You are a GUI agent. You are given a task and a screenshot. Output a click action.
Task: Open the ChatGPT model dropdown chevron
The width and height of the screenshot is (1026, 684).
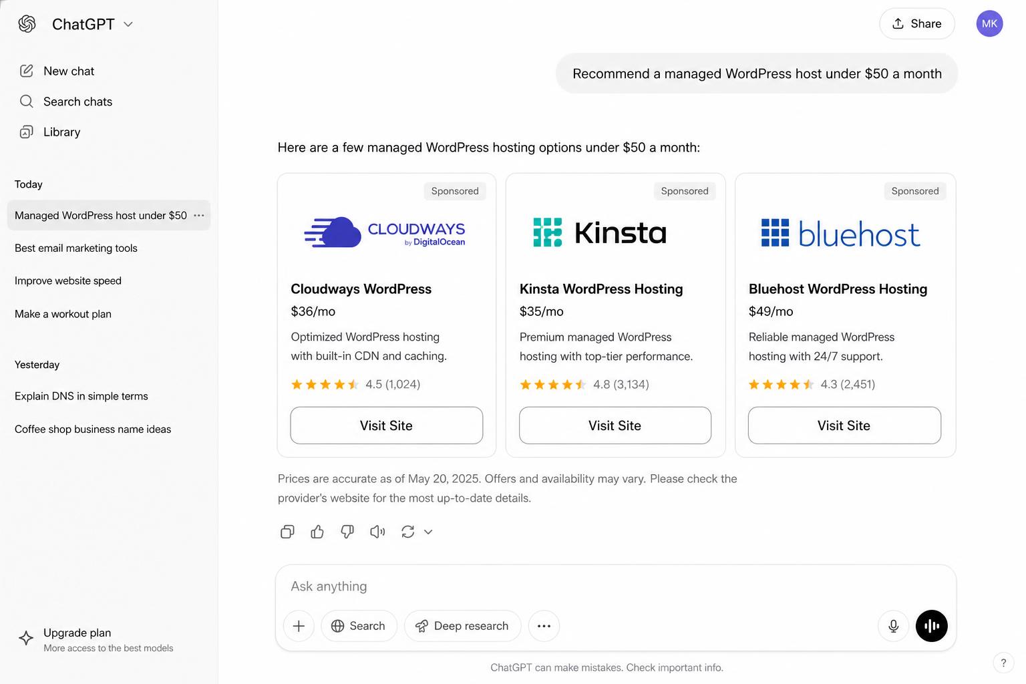coord(128,24)
